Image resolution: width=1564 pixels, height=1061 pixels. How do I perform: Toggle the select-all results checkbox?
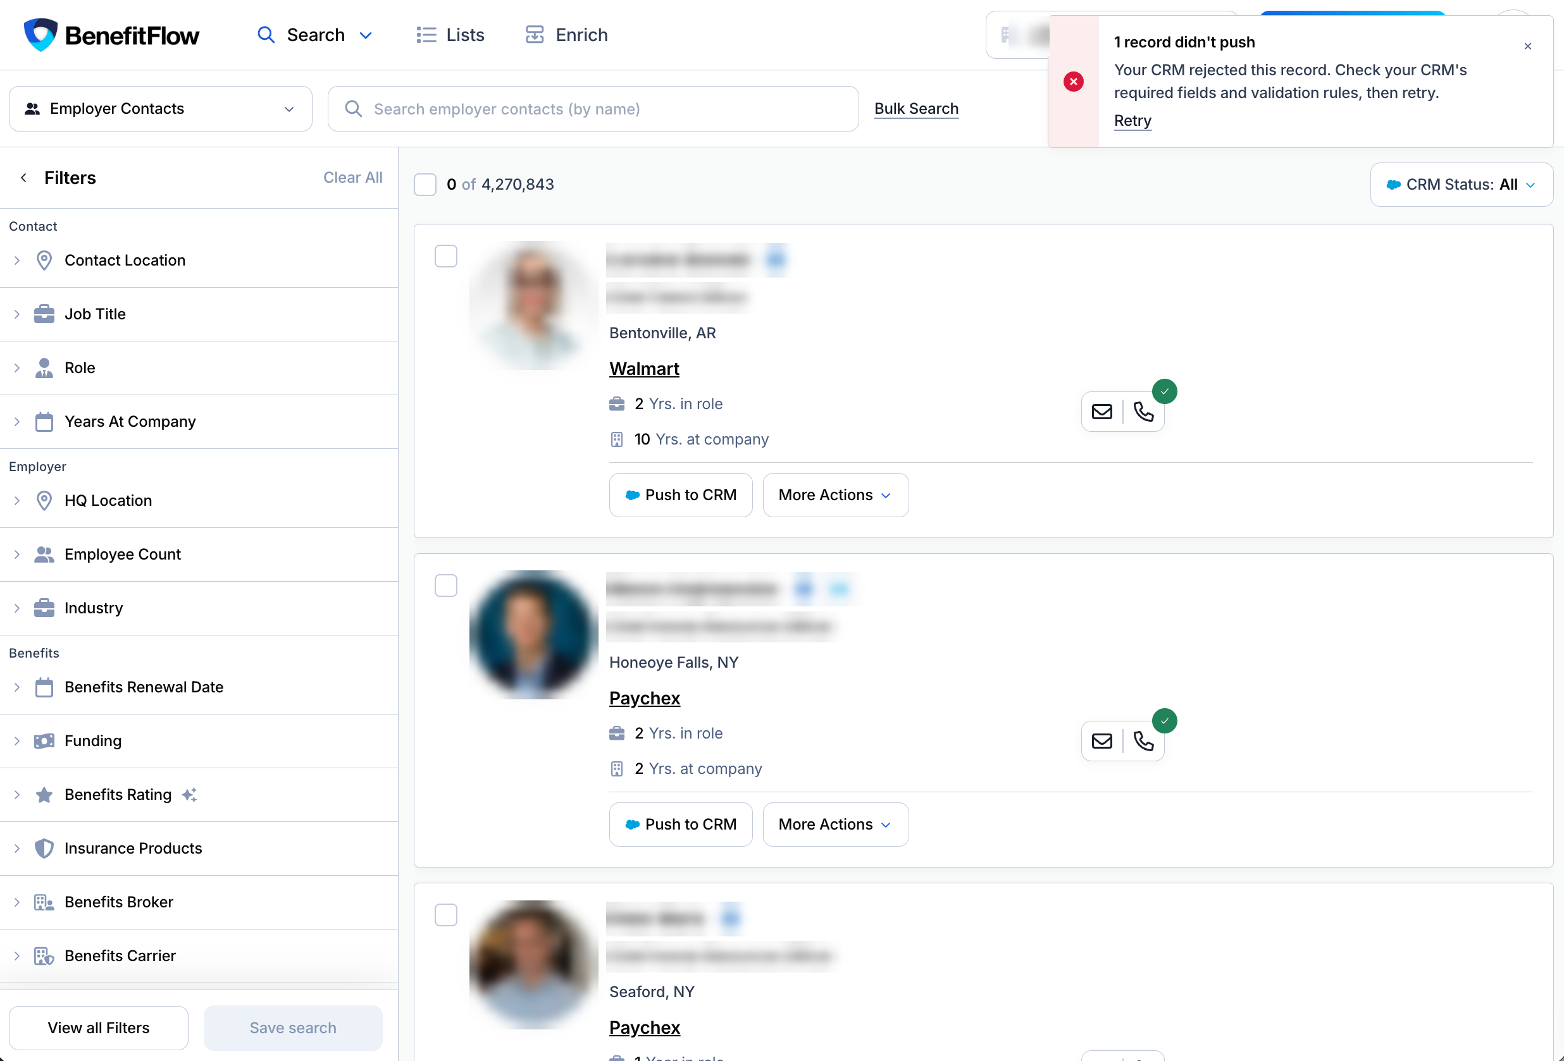[x=425, y=185]
